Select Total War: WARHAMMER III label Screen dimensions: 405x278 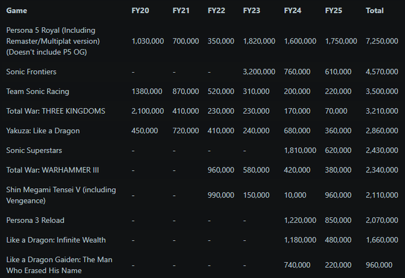(x=53, y=170)
